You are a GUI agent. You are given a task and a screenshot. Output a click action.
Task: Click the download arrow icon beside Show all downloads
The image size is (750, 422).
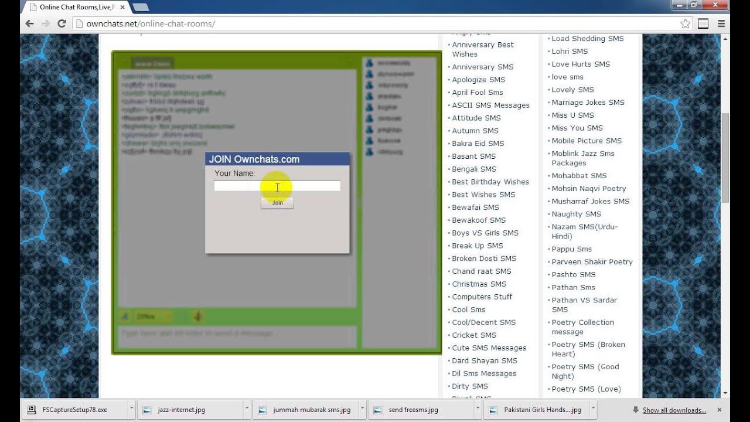click(636, 410)
